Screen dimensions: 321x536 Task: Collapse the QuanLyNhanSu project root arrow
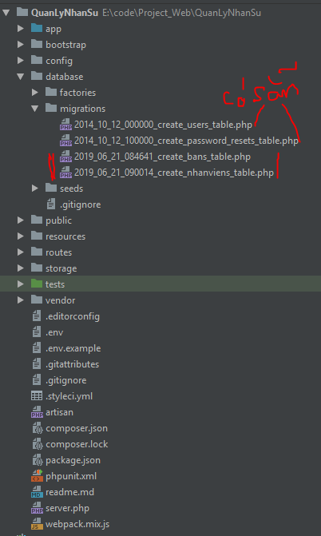coord(6,13)
